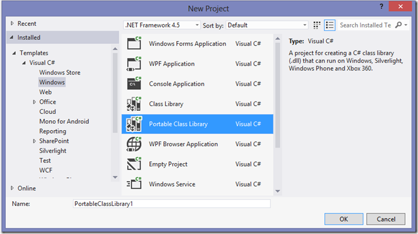The image size is (418, 234).
Task: Switch to small icons grid view
Action: (317, 25)
